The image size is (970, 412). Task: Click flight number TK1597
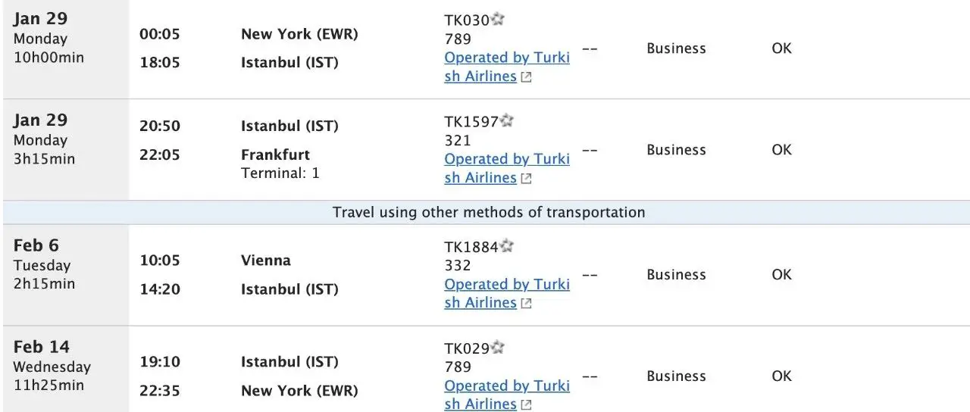coord(471,121)
